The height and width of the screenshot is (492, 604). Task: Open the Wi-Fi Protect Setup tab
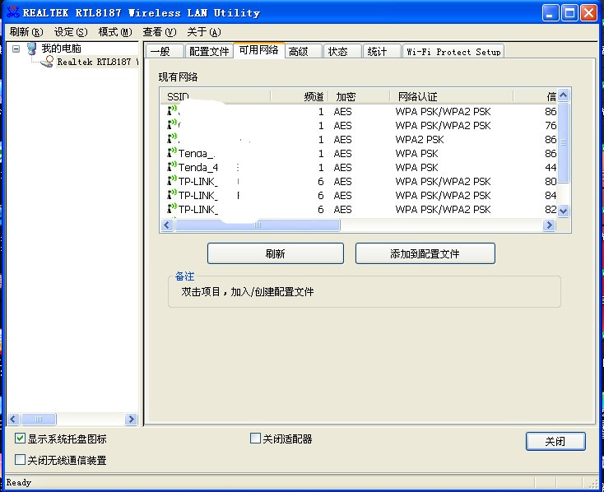point(453,51)
